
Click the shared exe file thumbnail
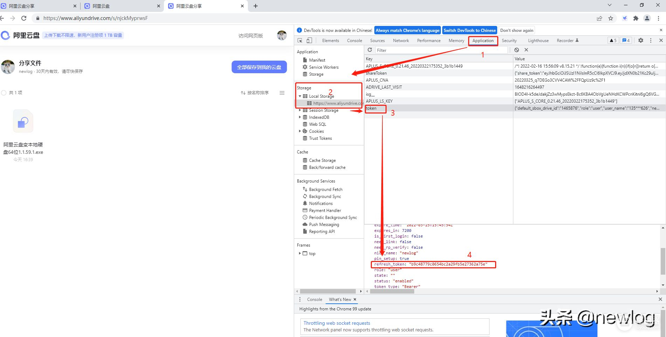(x=23, y=121)
